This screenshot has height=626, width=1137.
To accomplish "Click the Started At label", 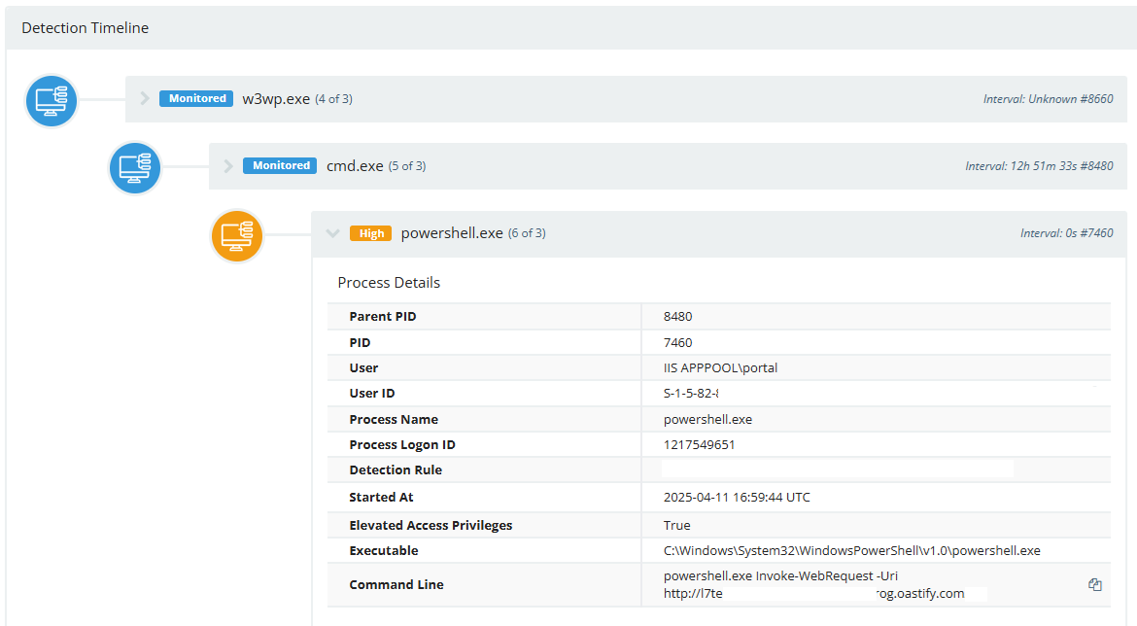I will click(x=381, y=497).
